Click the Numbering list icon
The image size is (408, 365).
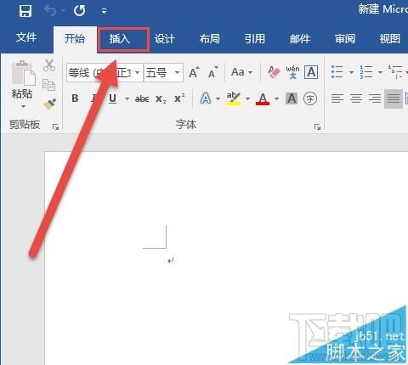tap(366, 72)
